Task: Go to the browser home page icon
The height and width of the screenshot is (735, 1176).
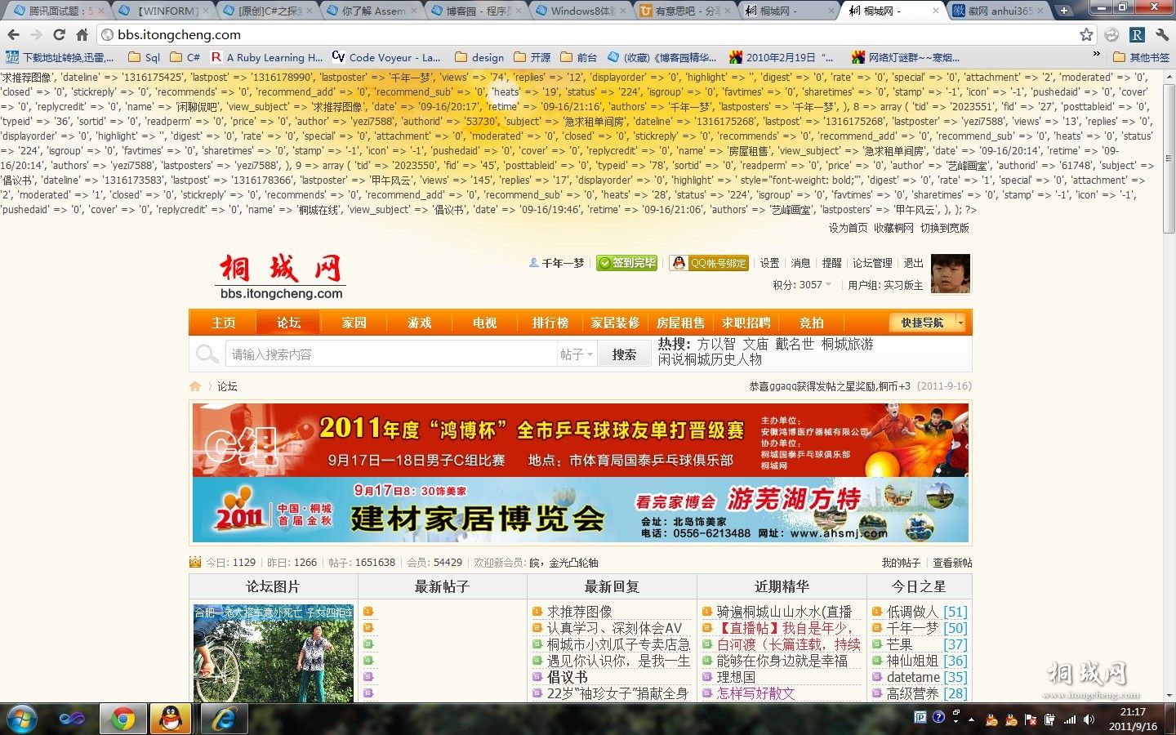Action: [x=82, y=35]
